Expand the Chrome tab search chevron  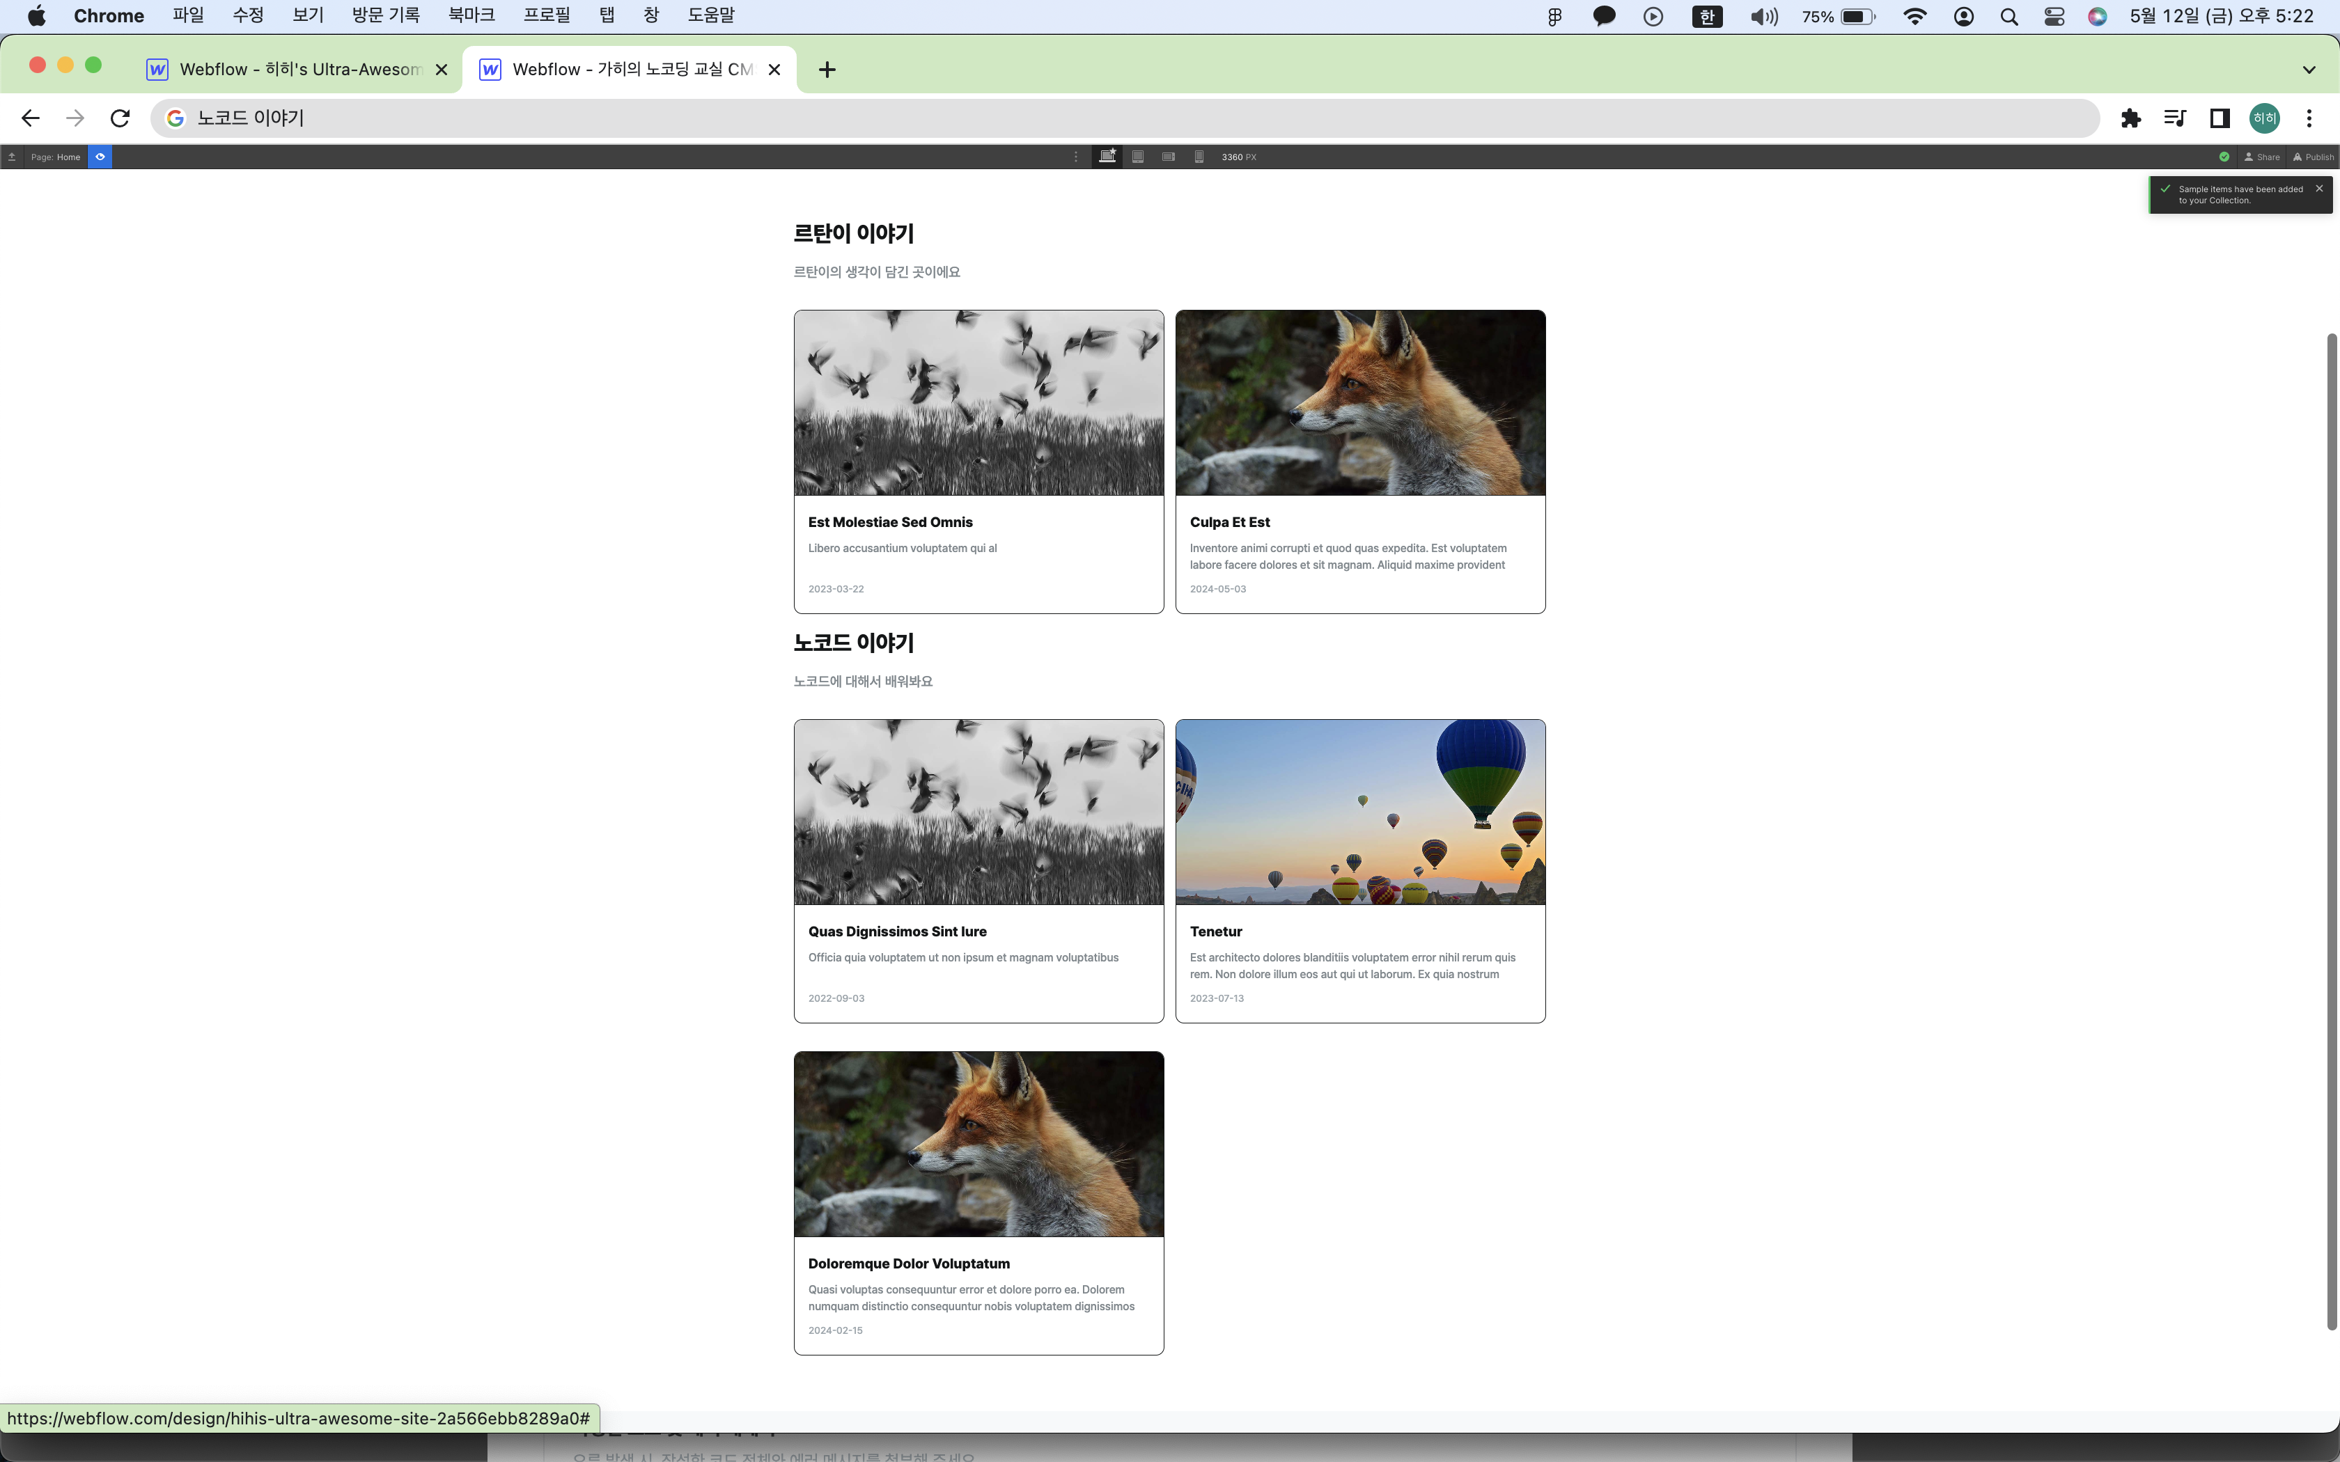click(2309, 70)
